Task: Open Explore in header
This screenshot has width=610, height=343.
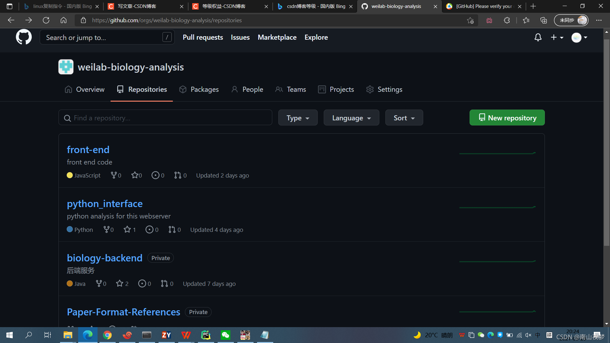Action: 316,37
